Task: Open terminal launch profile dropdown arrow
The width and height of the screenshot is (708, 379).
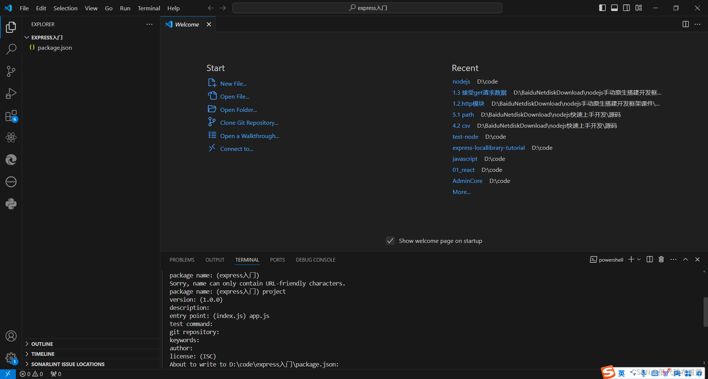Action: click(639, 259)
